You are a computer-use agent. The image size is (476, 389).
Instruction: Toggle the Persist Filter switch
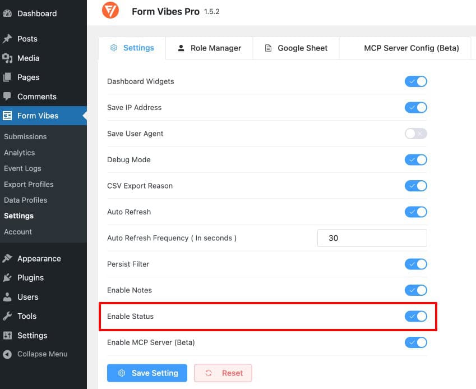pyautogui.click(x=416, y=264)
